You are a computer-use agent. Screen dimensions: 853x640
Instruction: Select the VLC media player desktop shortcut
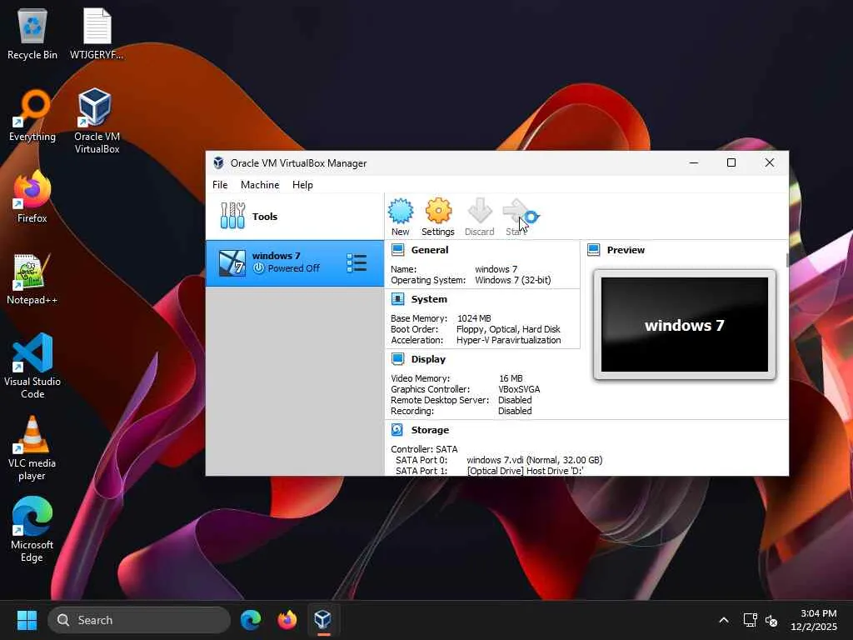click(32, 447)
